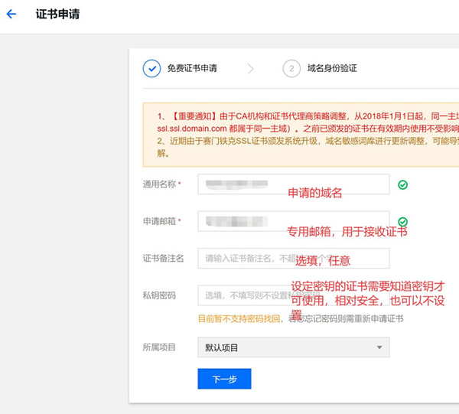Screen dimensions: 459x414
Task: Expand the 所属项目 list via arrow
Action: [379, 348]
